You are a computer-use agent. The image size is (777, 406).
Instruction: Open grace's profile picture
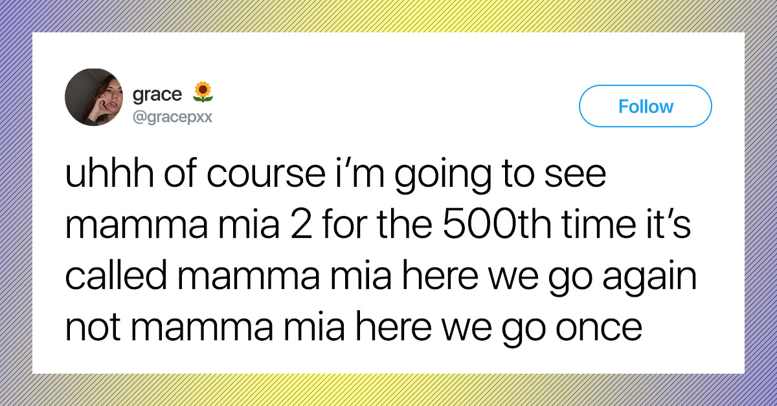(x=94, y=97)
